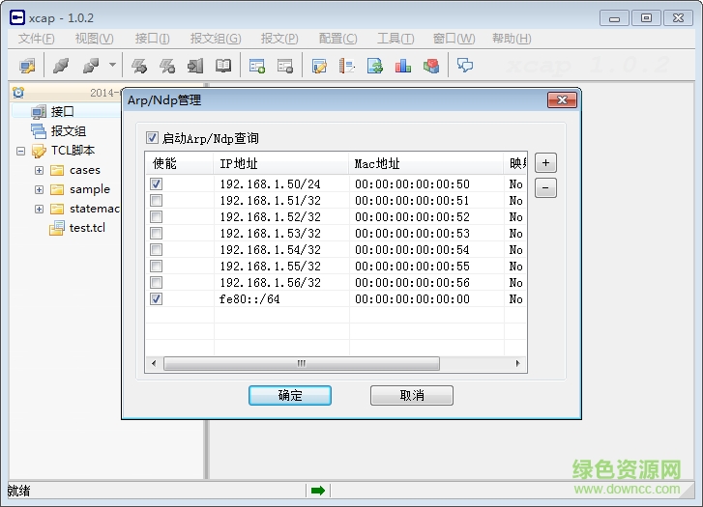Click the colored cubes toolbar icon

tap(431, 66)
